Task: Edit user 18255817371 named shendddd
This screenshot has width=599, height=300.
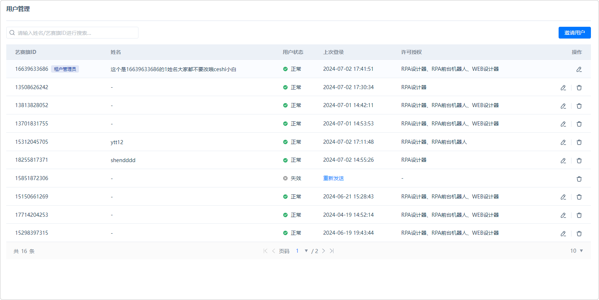Action: tap(563, 161)
